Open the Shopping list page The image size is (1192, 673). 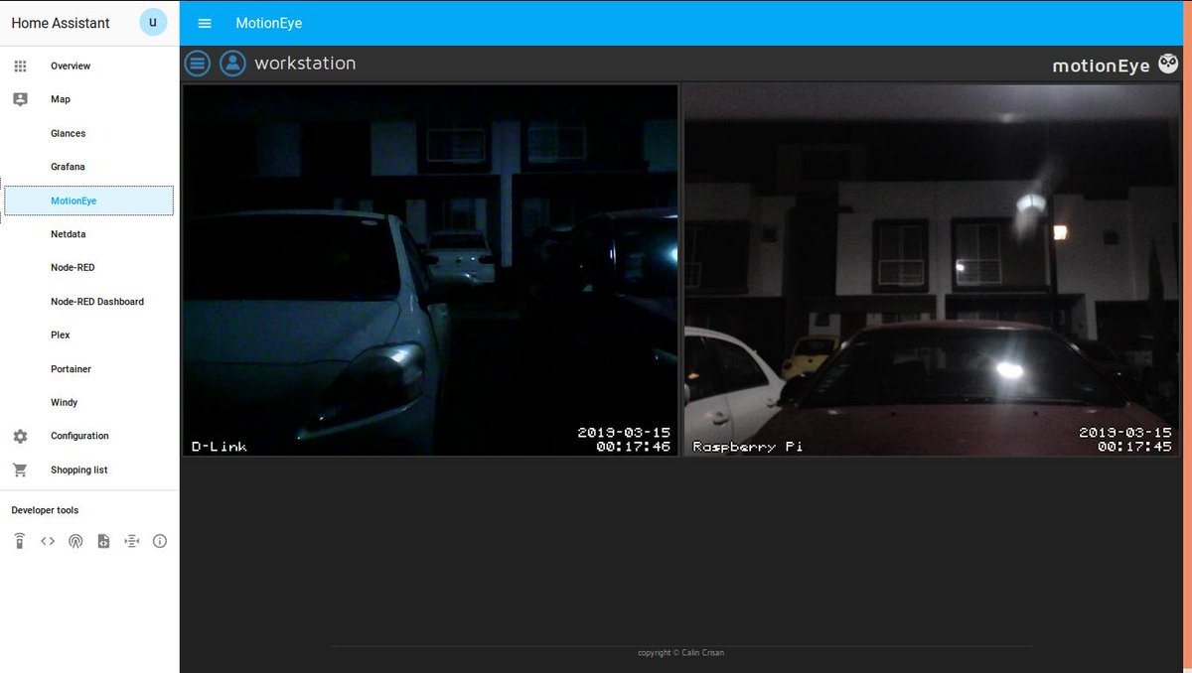[89, 470]
